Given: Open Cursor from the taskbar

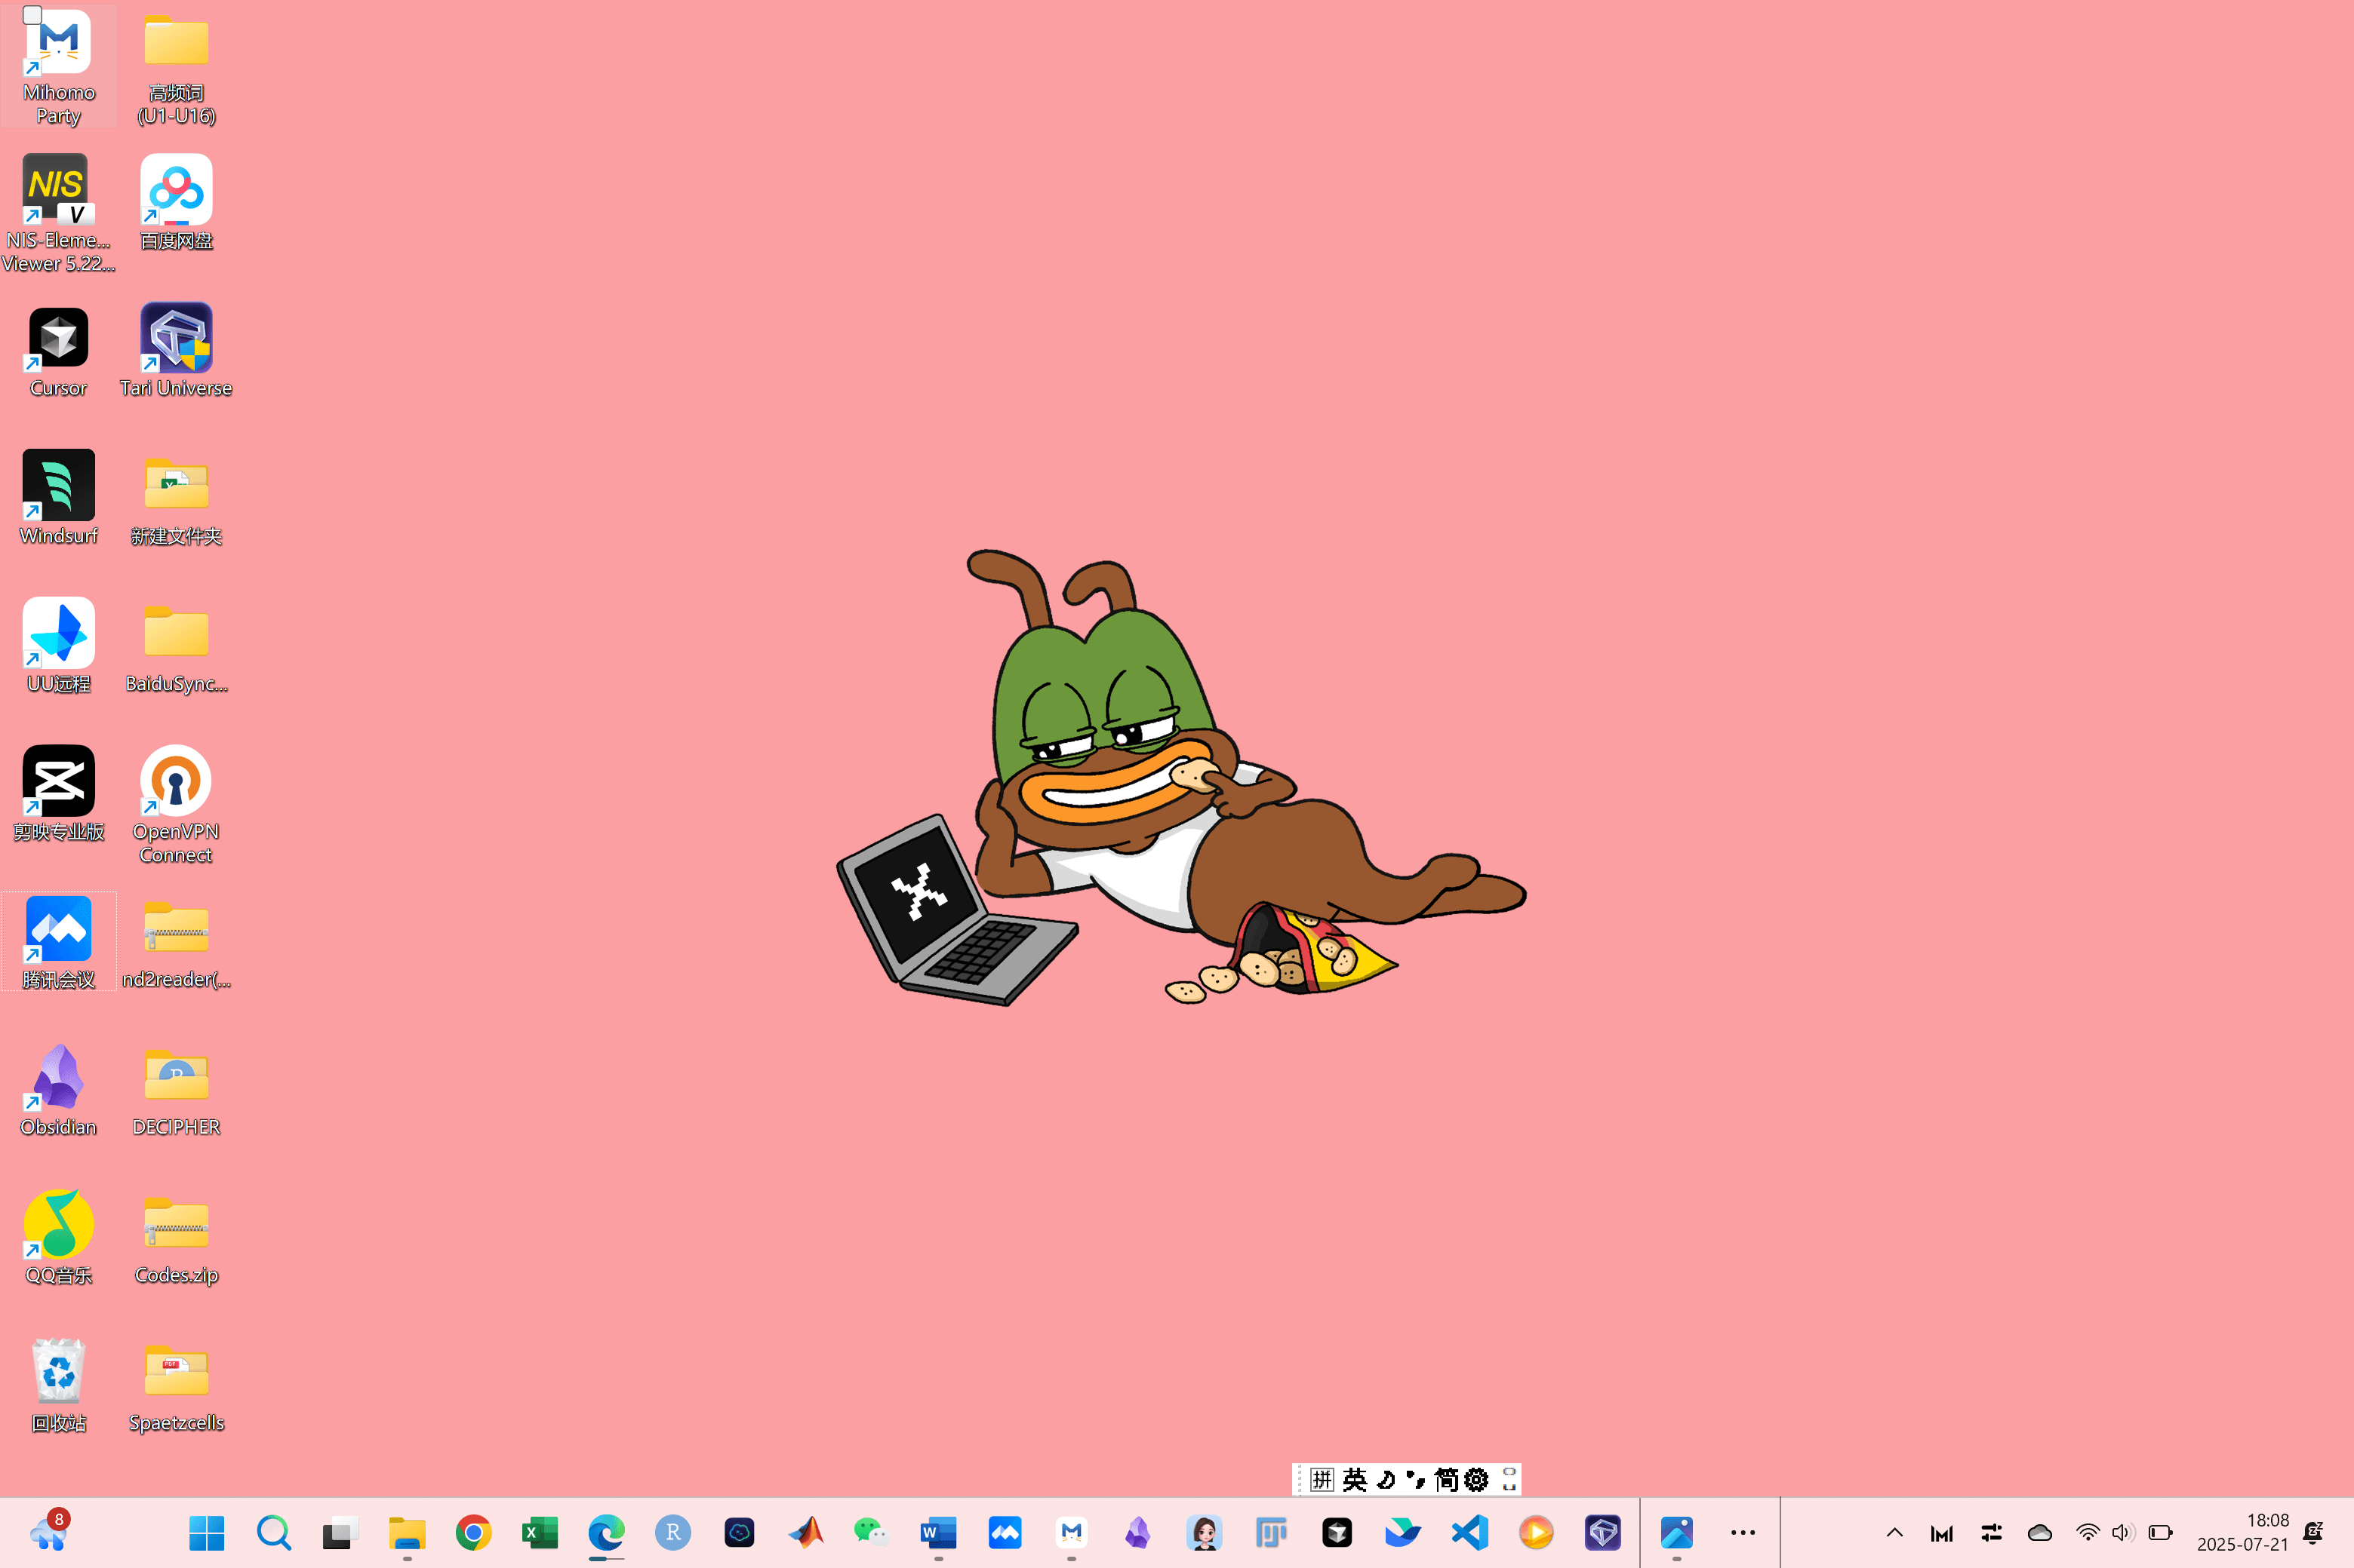Looking at the screenshot, I should coord(1337,1532).
